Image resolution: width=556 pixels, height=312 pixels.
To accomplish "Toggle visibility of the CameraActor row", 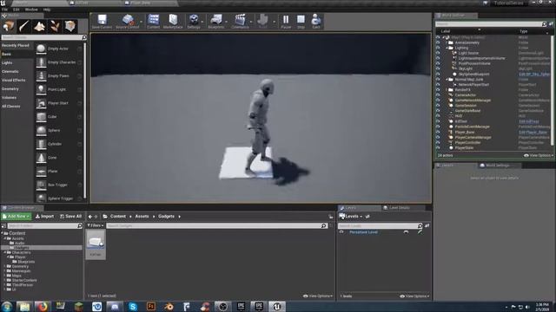I will (438, 95).
